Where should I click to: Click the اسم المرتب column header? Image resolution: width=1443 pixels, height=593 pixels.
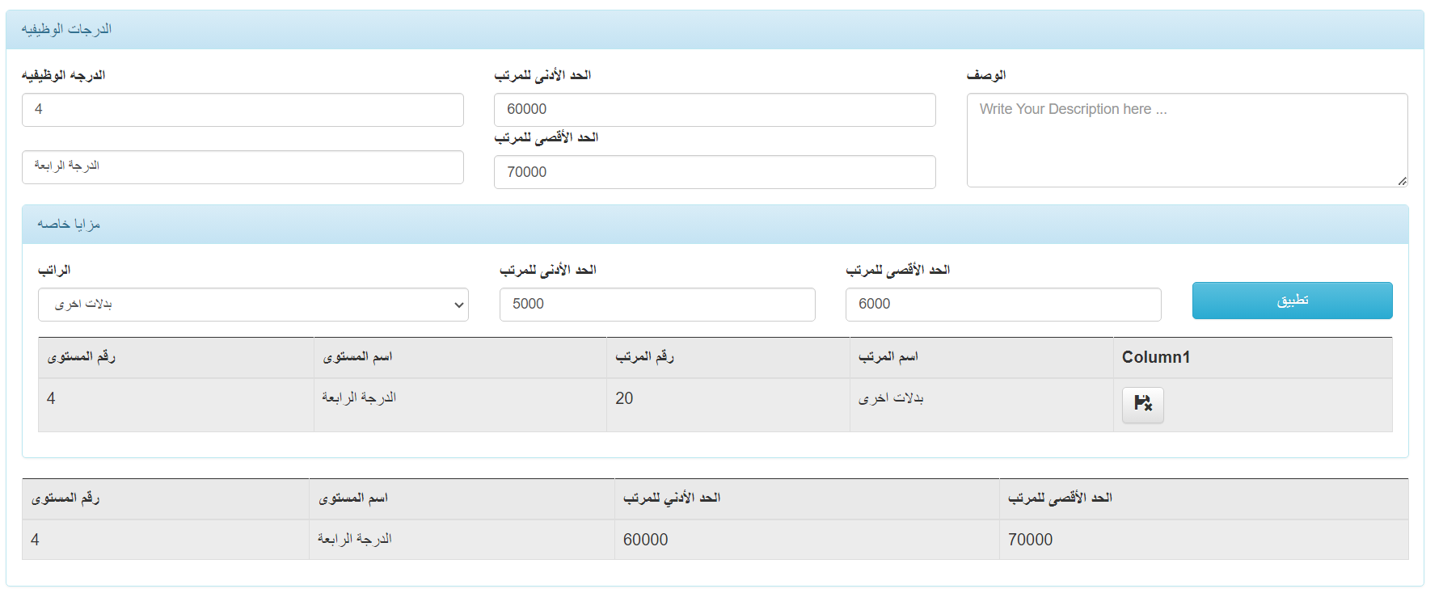888,357
